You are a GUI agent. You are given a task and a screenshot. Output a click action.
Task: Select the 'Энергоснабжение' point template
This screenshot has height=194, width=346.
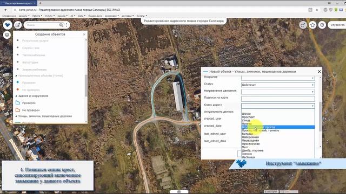pyautogui.click(x=34, y=70)
